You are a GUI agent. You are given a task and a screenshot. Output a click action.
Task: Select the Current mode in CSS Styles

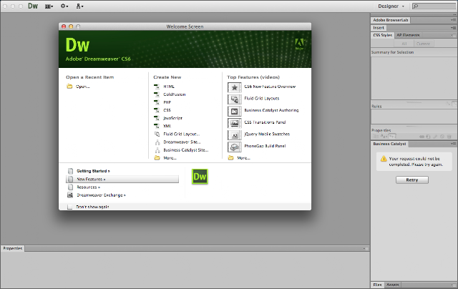(x=423, y=44)
